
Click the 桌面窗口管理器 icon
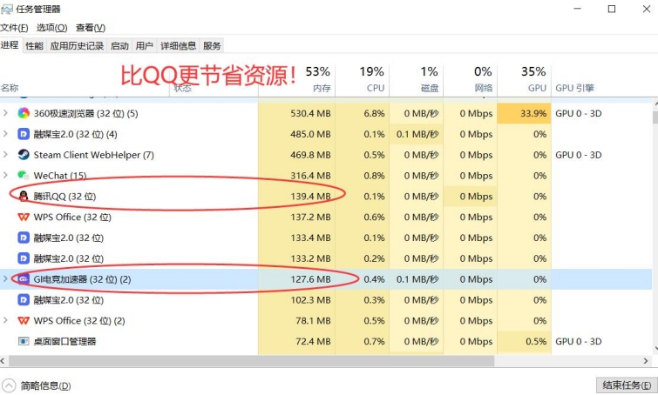(24, 341)
